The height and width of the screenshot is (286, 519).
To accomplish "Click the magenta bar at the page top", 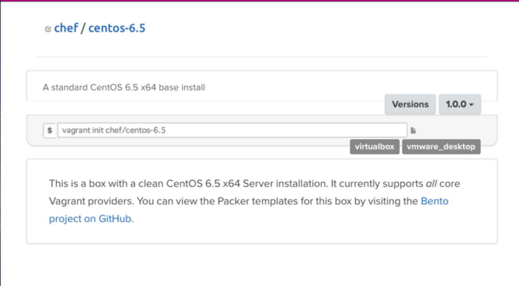I will (259, 1).
